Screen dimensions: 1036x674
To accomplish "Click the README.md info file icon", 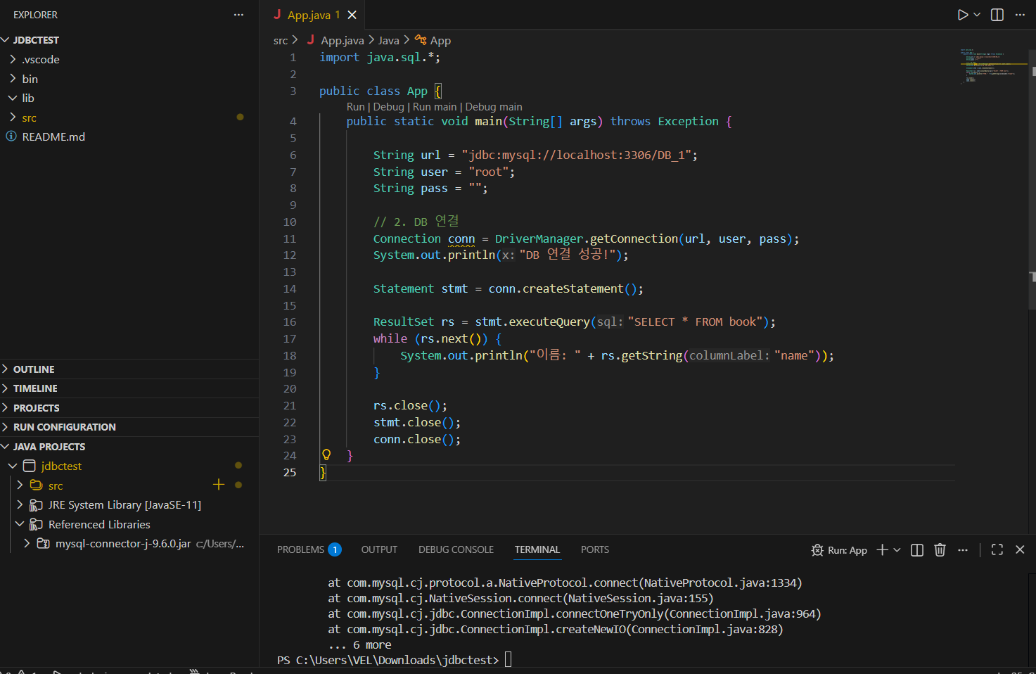I will pos(11,136).
